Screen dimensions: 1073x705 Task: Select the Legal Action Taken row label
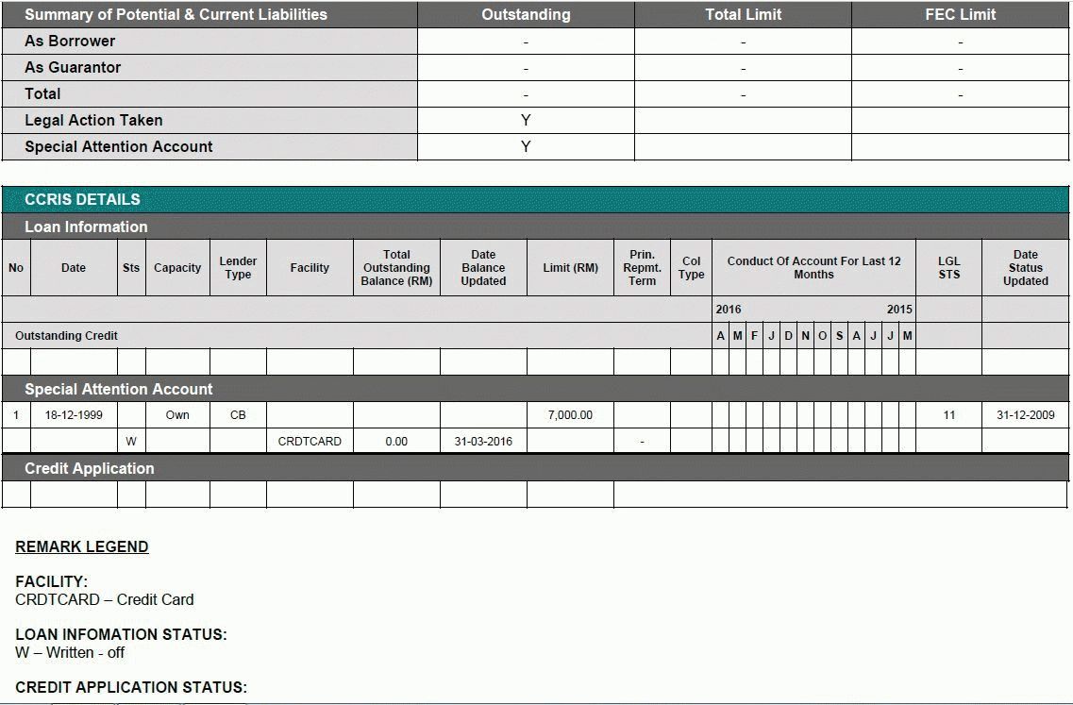pos(93,120)
